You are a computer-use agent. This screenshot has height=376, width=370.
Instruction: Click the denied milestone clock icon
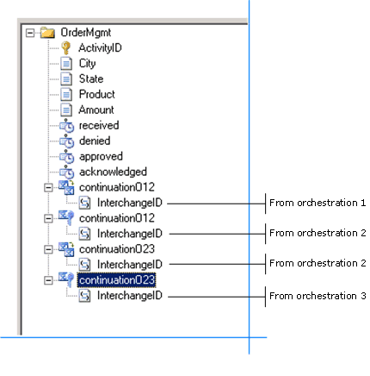click(66, 141)
